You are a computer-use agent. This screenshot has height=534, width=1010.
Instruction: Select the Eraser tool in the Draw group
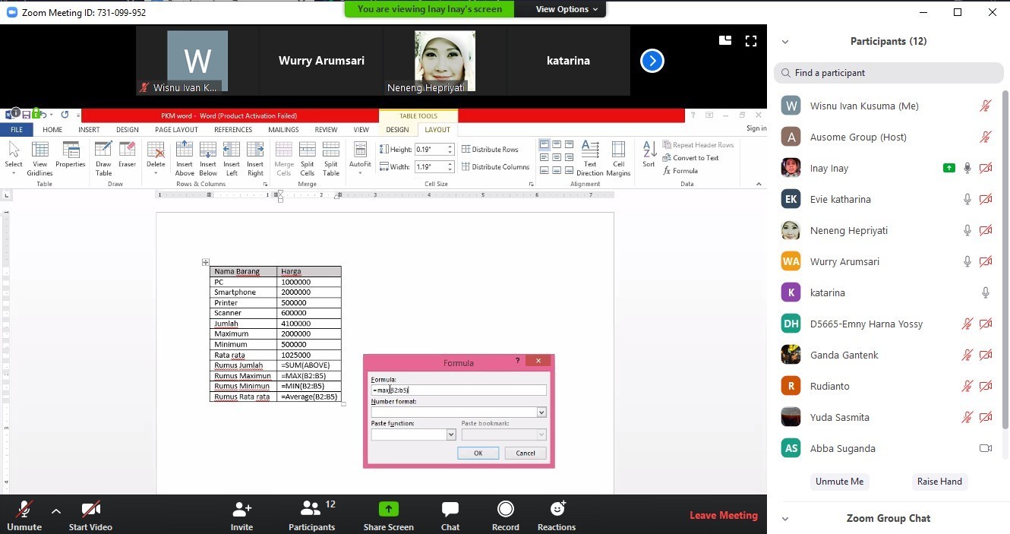(x=127, y=156)
